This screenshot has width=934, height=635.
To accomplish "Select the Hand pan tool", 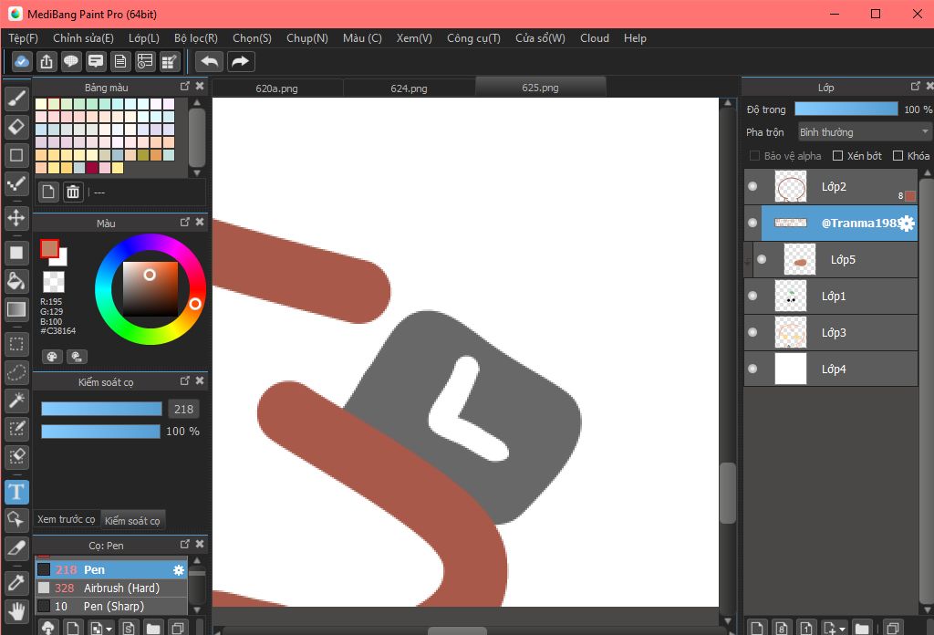I will point(16,611).
